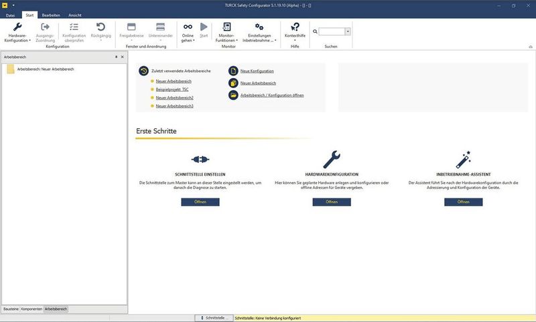Click the Untereinander arrangement icon

click(x=160, y=27)
